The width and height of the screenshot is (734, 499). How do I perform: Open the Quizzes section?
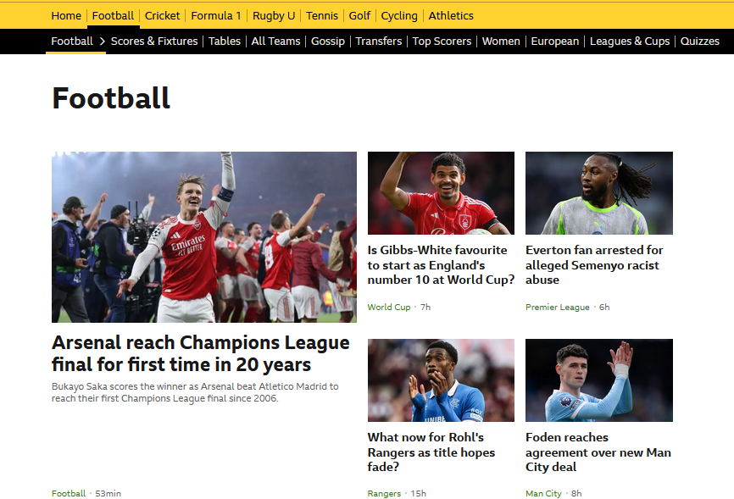click(x=699, y=42)
